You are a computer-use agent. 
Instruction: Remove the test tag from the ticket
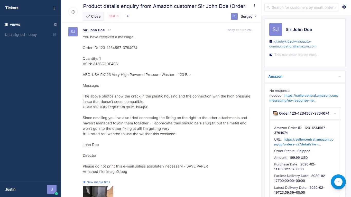(x=118, y=16)
